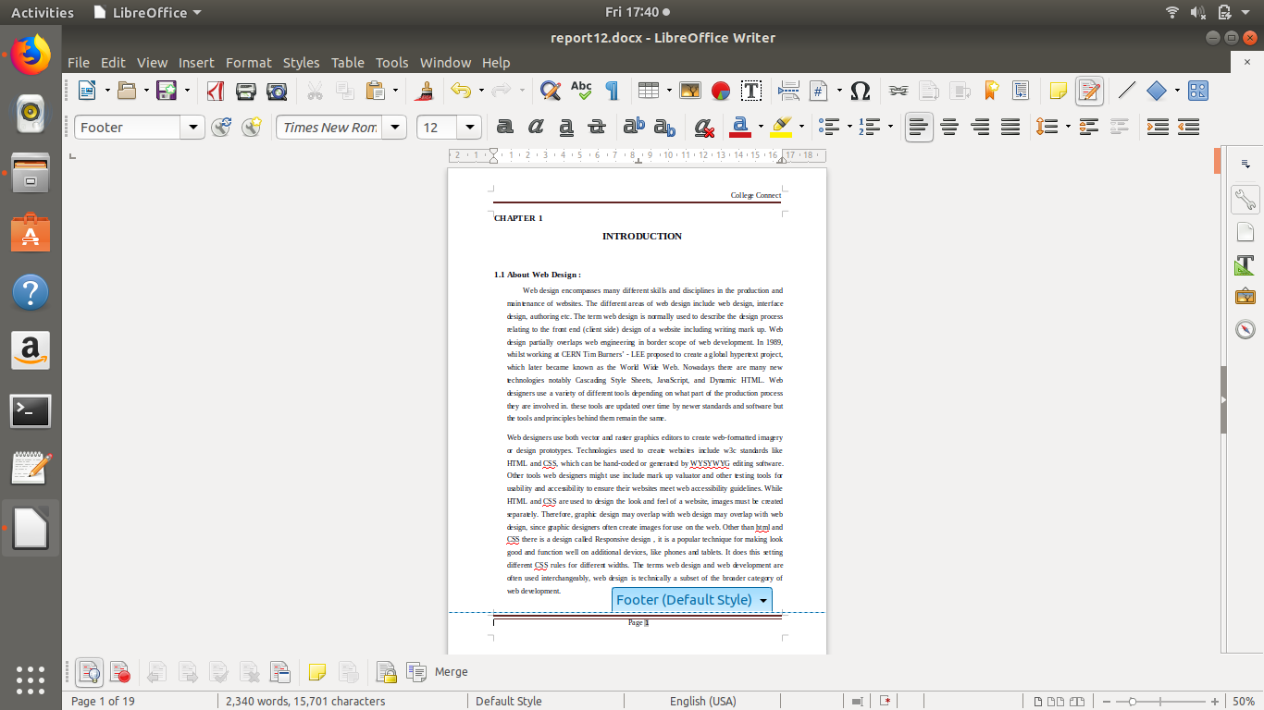Screen dimensions: 1264x710
Task: Insert a special character with Omega icon
Action: (x=860, y=90)
